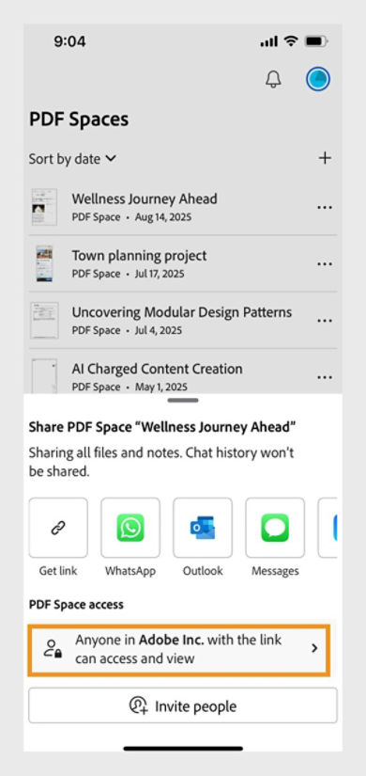This screenshot has height=776, width=366.
Task: Click the Invite people button
Action: (183, 705)
